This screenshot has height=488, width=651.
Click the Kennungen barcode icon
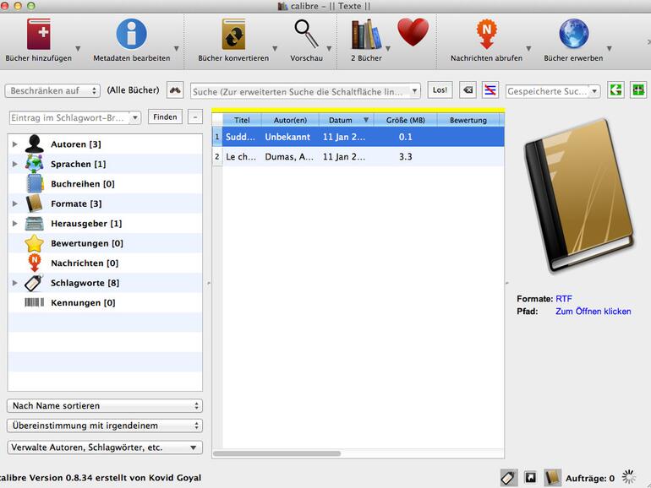35,302
